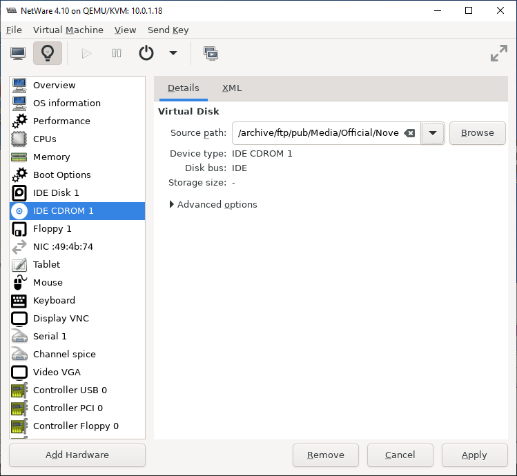Select Tablet input device
Image resolution: width=517 pixels, height=476 pixels.
(x=77, y=265)
